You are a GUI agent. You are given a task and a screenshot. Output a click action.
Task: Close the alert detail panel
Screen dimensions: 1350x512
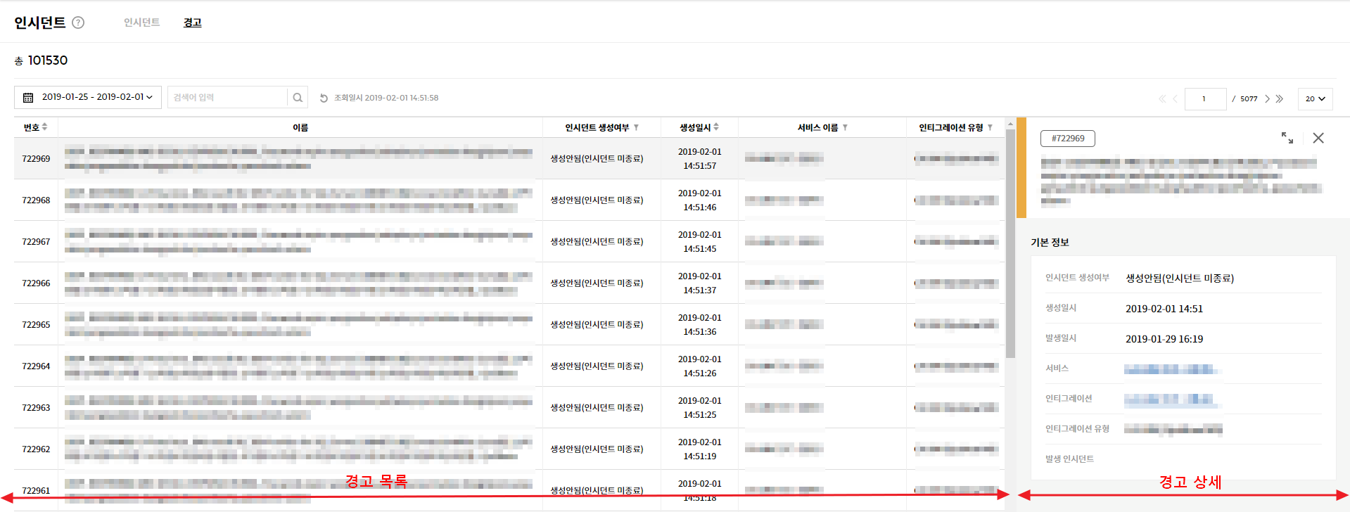tap(1318, 138)
